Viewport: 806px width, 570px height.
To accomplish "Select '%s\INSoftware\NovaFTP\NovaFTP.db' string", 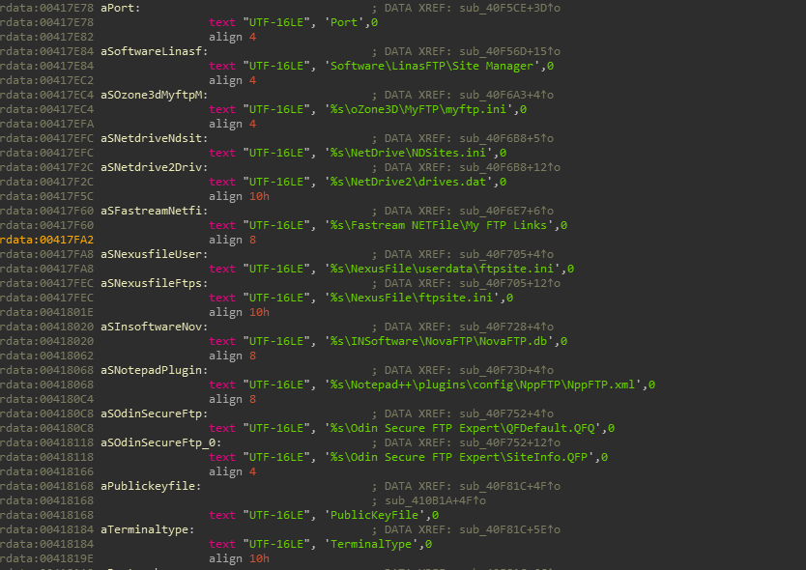I will [x=439, y=341].
